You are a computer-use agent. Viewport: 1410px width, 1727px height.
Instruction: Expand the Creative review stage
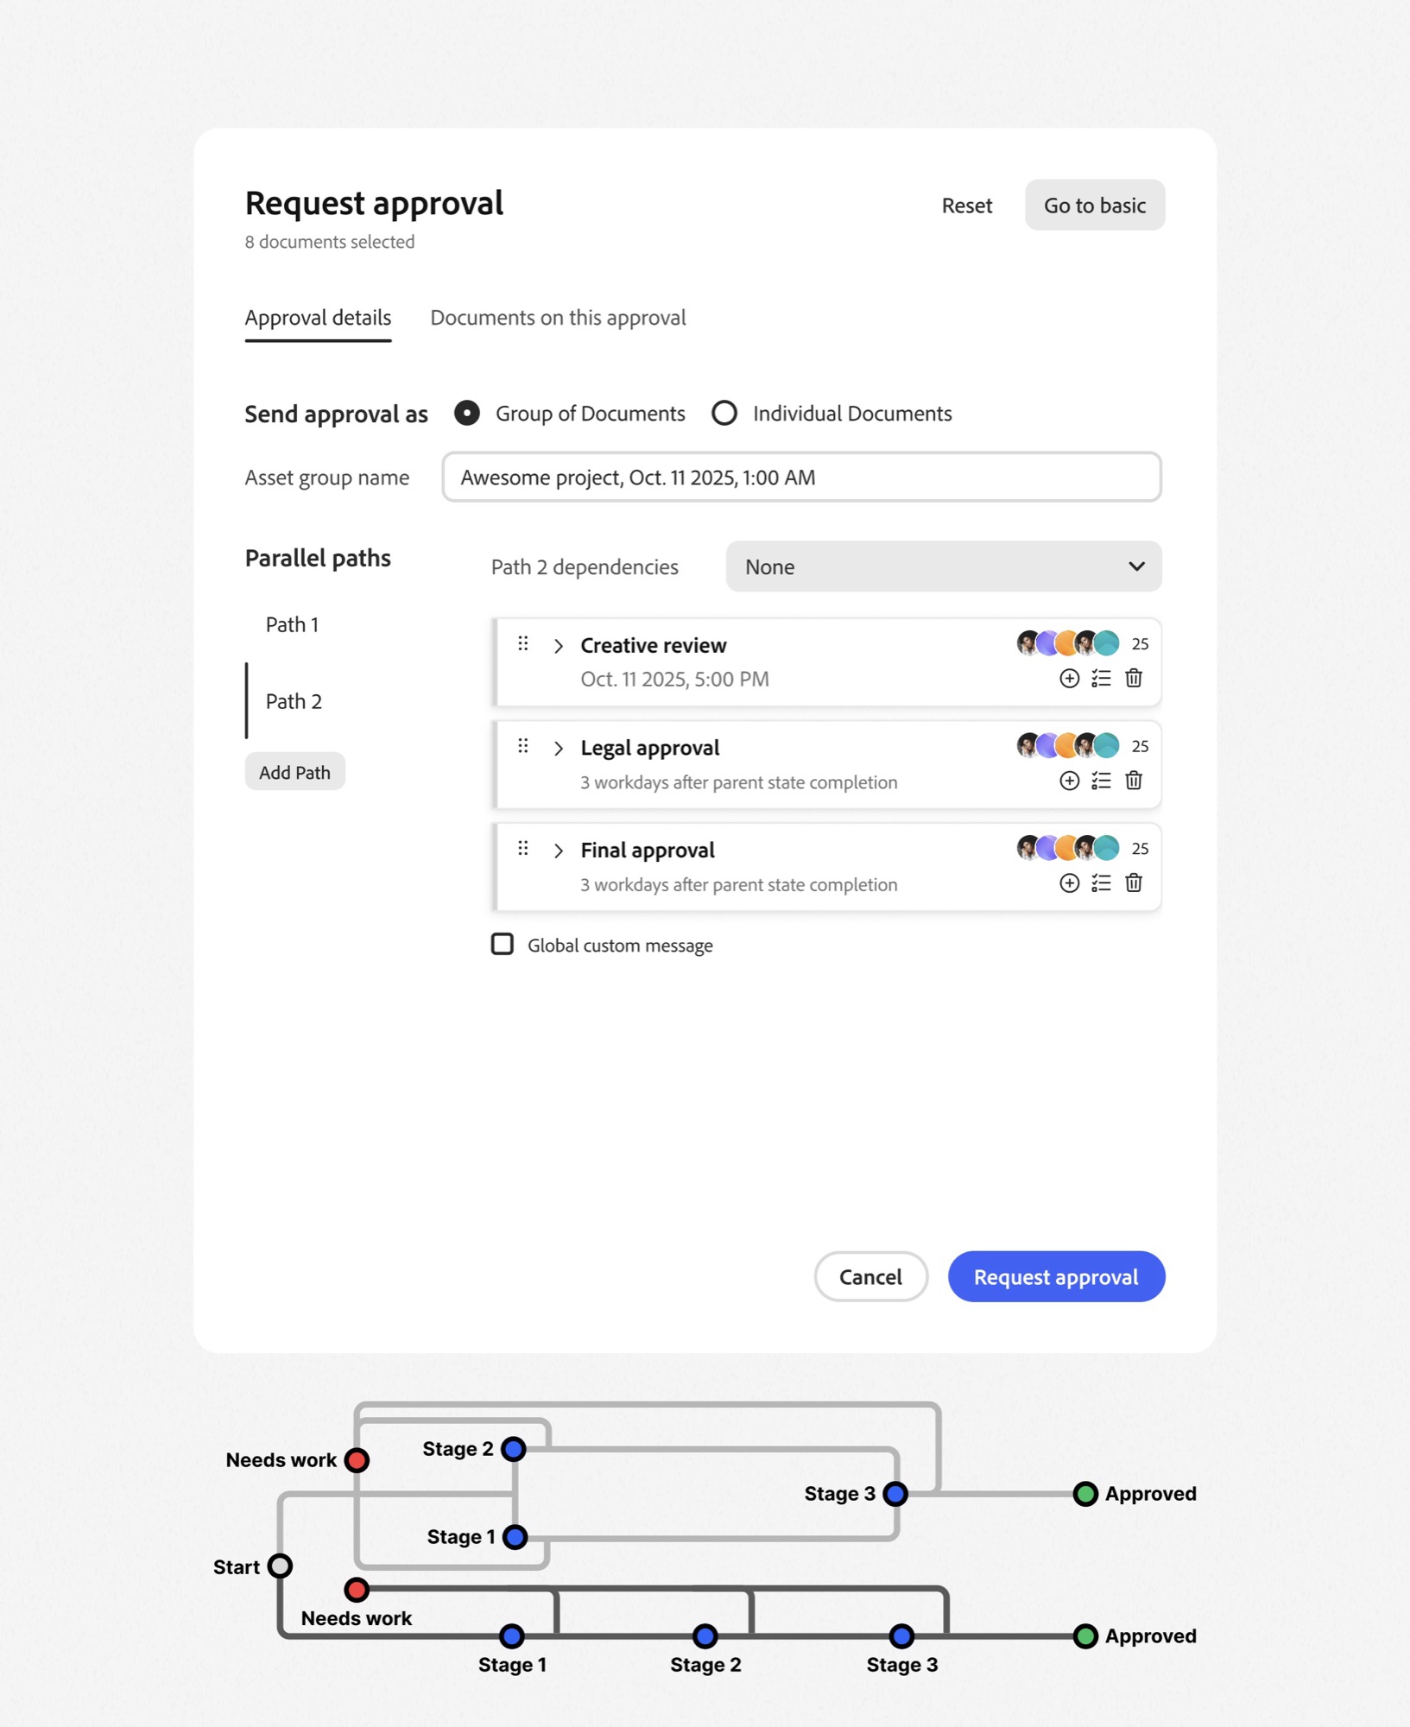coord(559,646)
